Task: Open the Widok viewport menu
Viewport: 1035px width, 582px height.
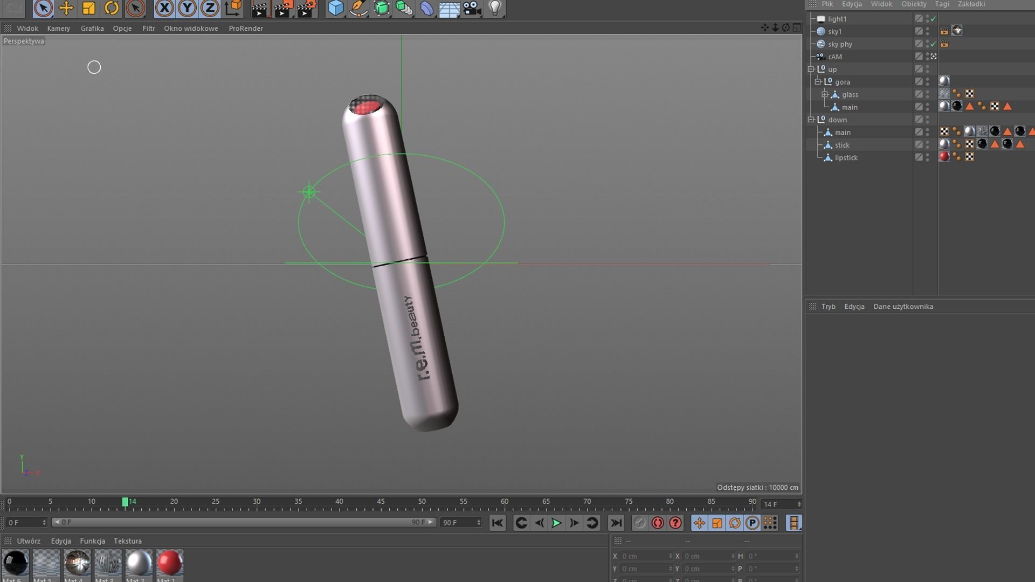Action: click(x=27, y=28)
